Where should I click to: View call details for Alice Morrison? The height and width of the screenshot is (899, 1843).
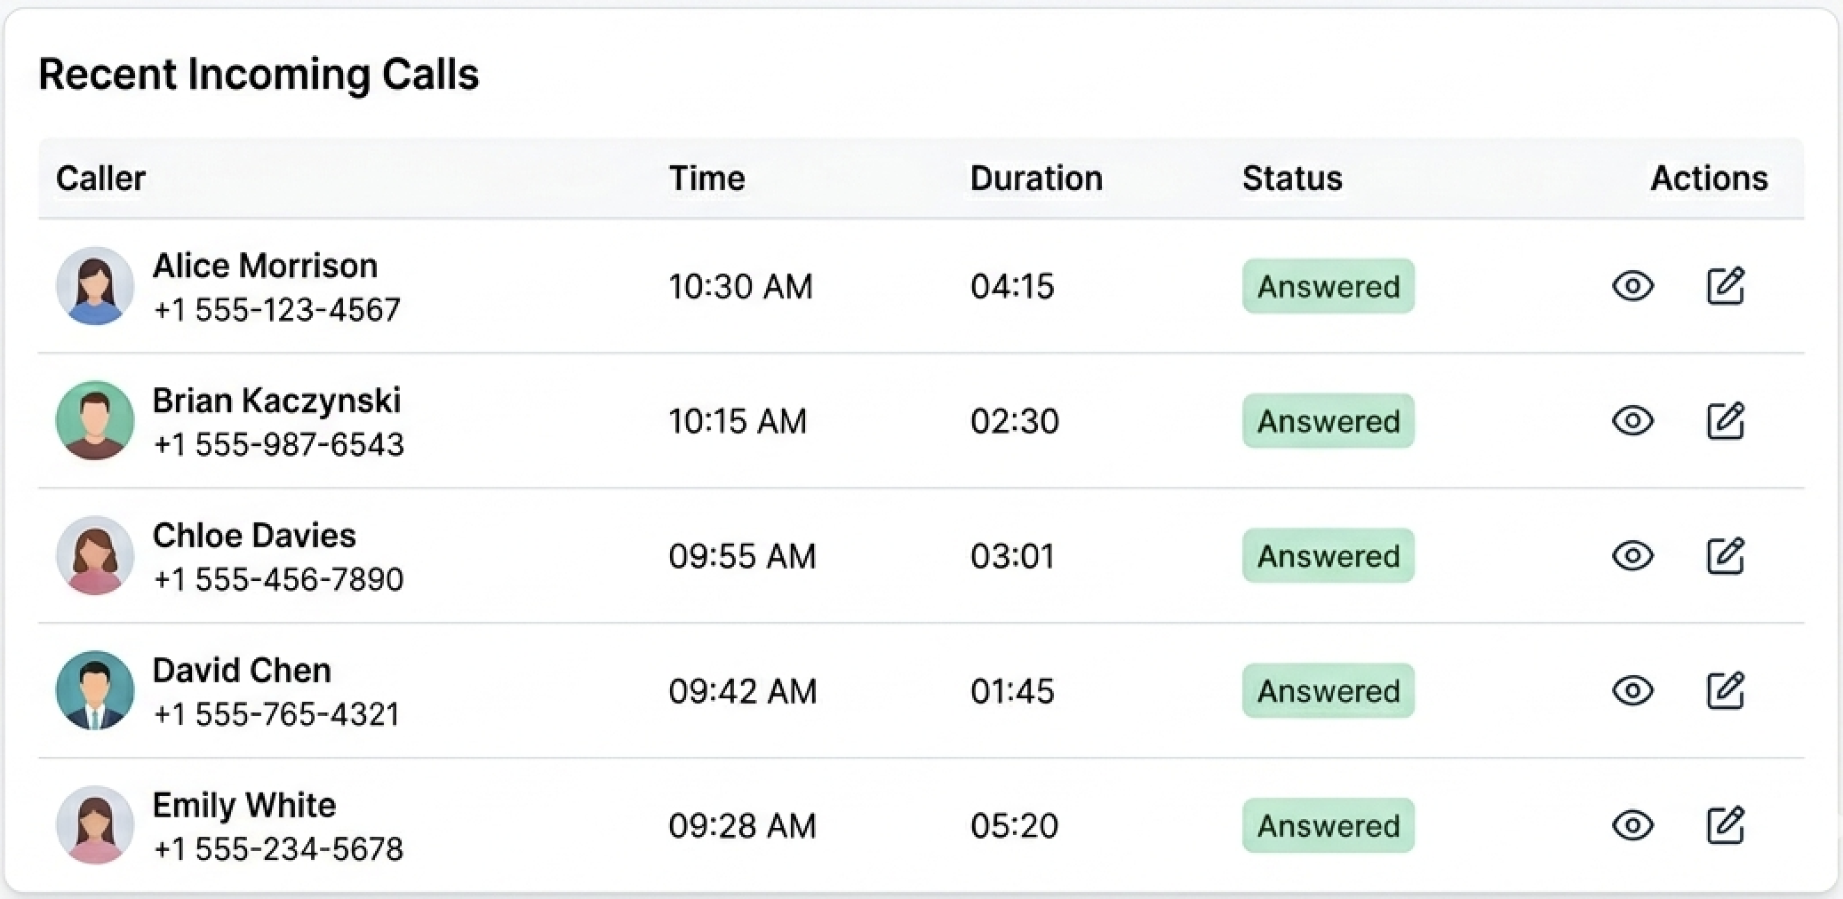tap(1633, 286)
